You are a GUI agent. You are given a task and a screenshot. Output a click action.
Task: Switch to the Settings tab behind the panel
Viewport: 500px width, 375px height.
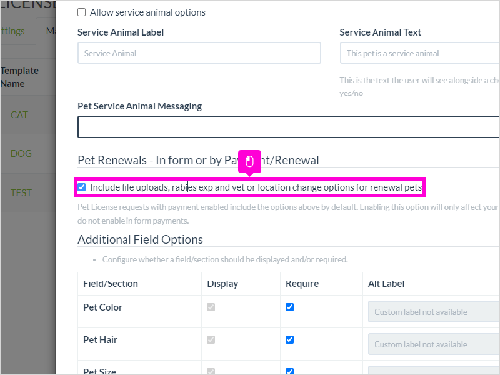coord(12,31)
